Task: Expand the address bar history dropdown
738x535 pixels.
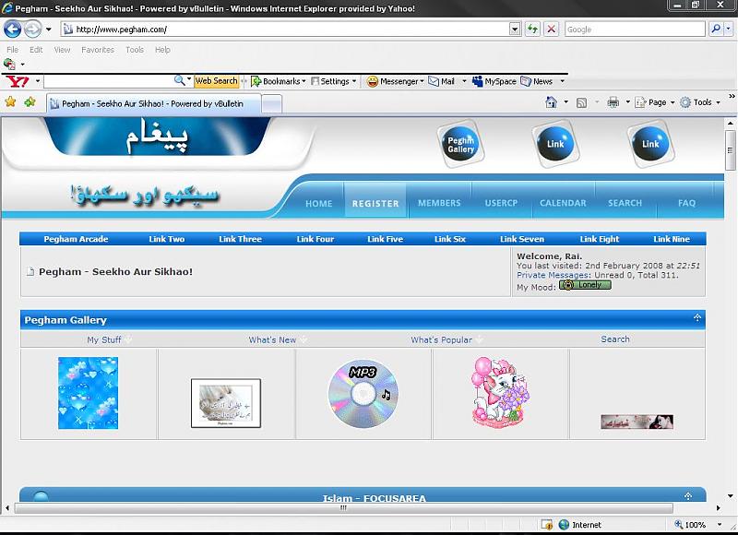Action: click(x=515, y=30)
